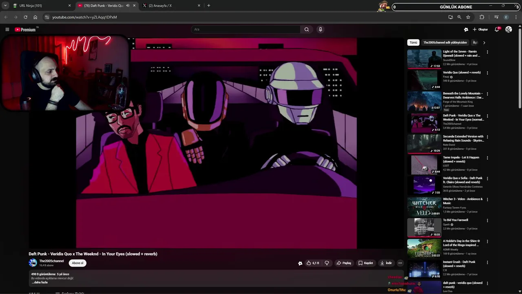Open Witcher 3 Velen Ambience thumbnail
This screenshot has width=522, height=294.
pos(424,207)
